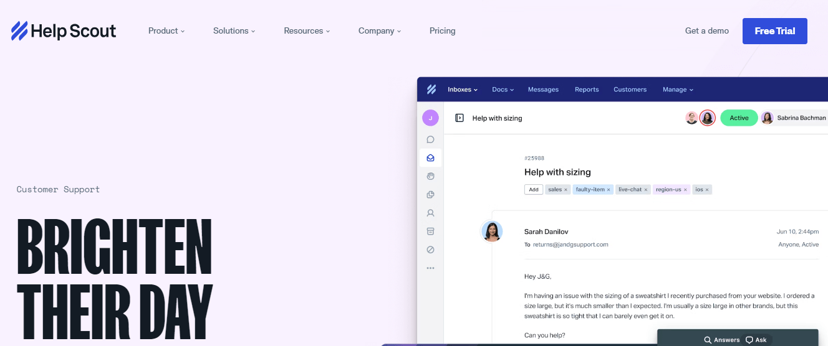Open the three-dot more options icon
The width and height of the screenshot is (828, 346).
coord(430,268)
